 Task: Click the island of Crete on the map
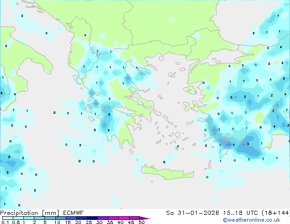(x=167, y=173)
